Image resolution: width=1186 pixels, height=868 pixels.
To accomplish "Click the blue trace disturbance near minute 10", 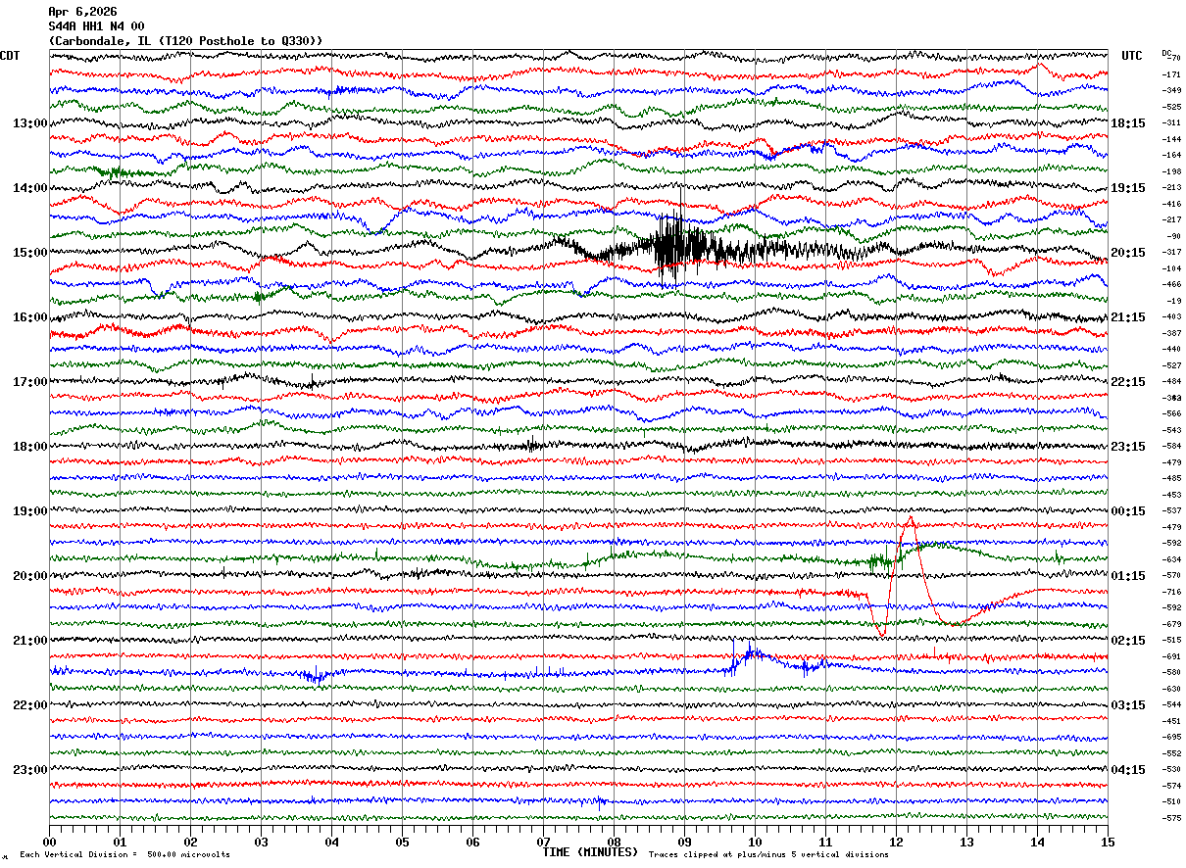I will [x=751, y=654].
